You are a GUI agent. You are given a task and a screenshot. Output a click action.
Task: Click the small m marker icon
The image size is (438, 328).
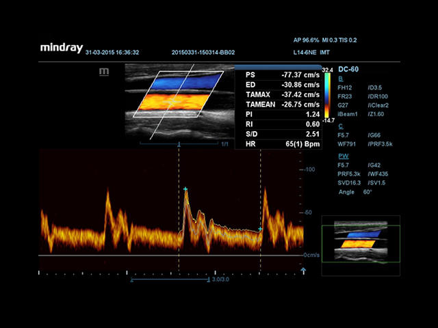tap(104, 72)
